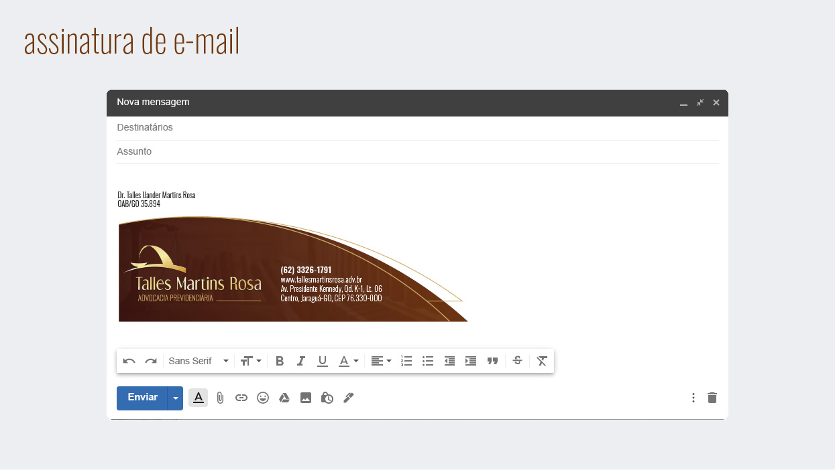Toggle italic formatting
The height and width of the screenshot is (470, 835).
coord(301,361)
